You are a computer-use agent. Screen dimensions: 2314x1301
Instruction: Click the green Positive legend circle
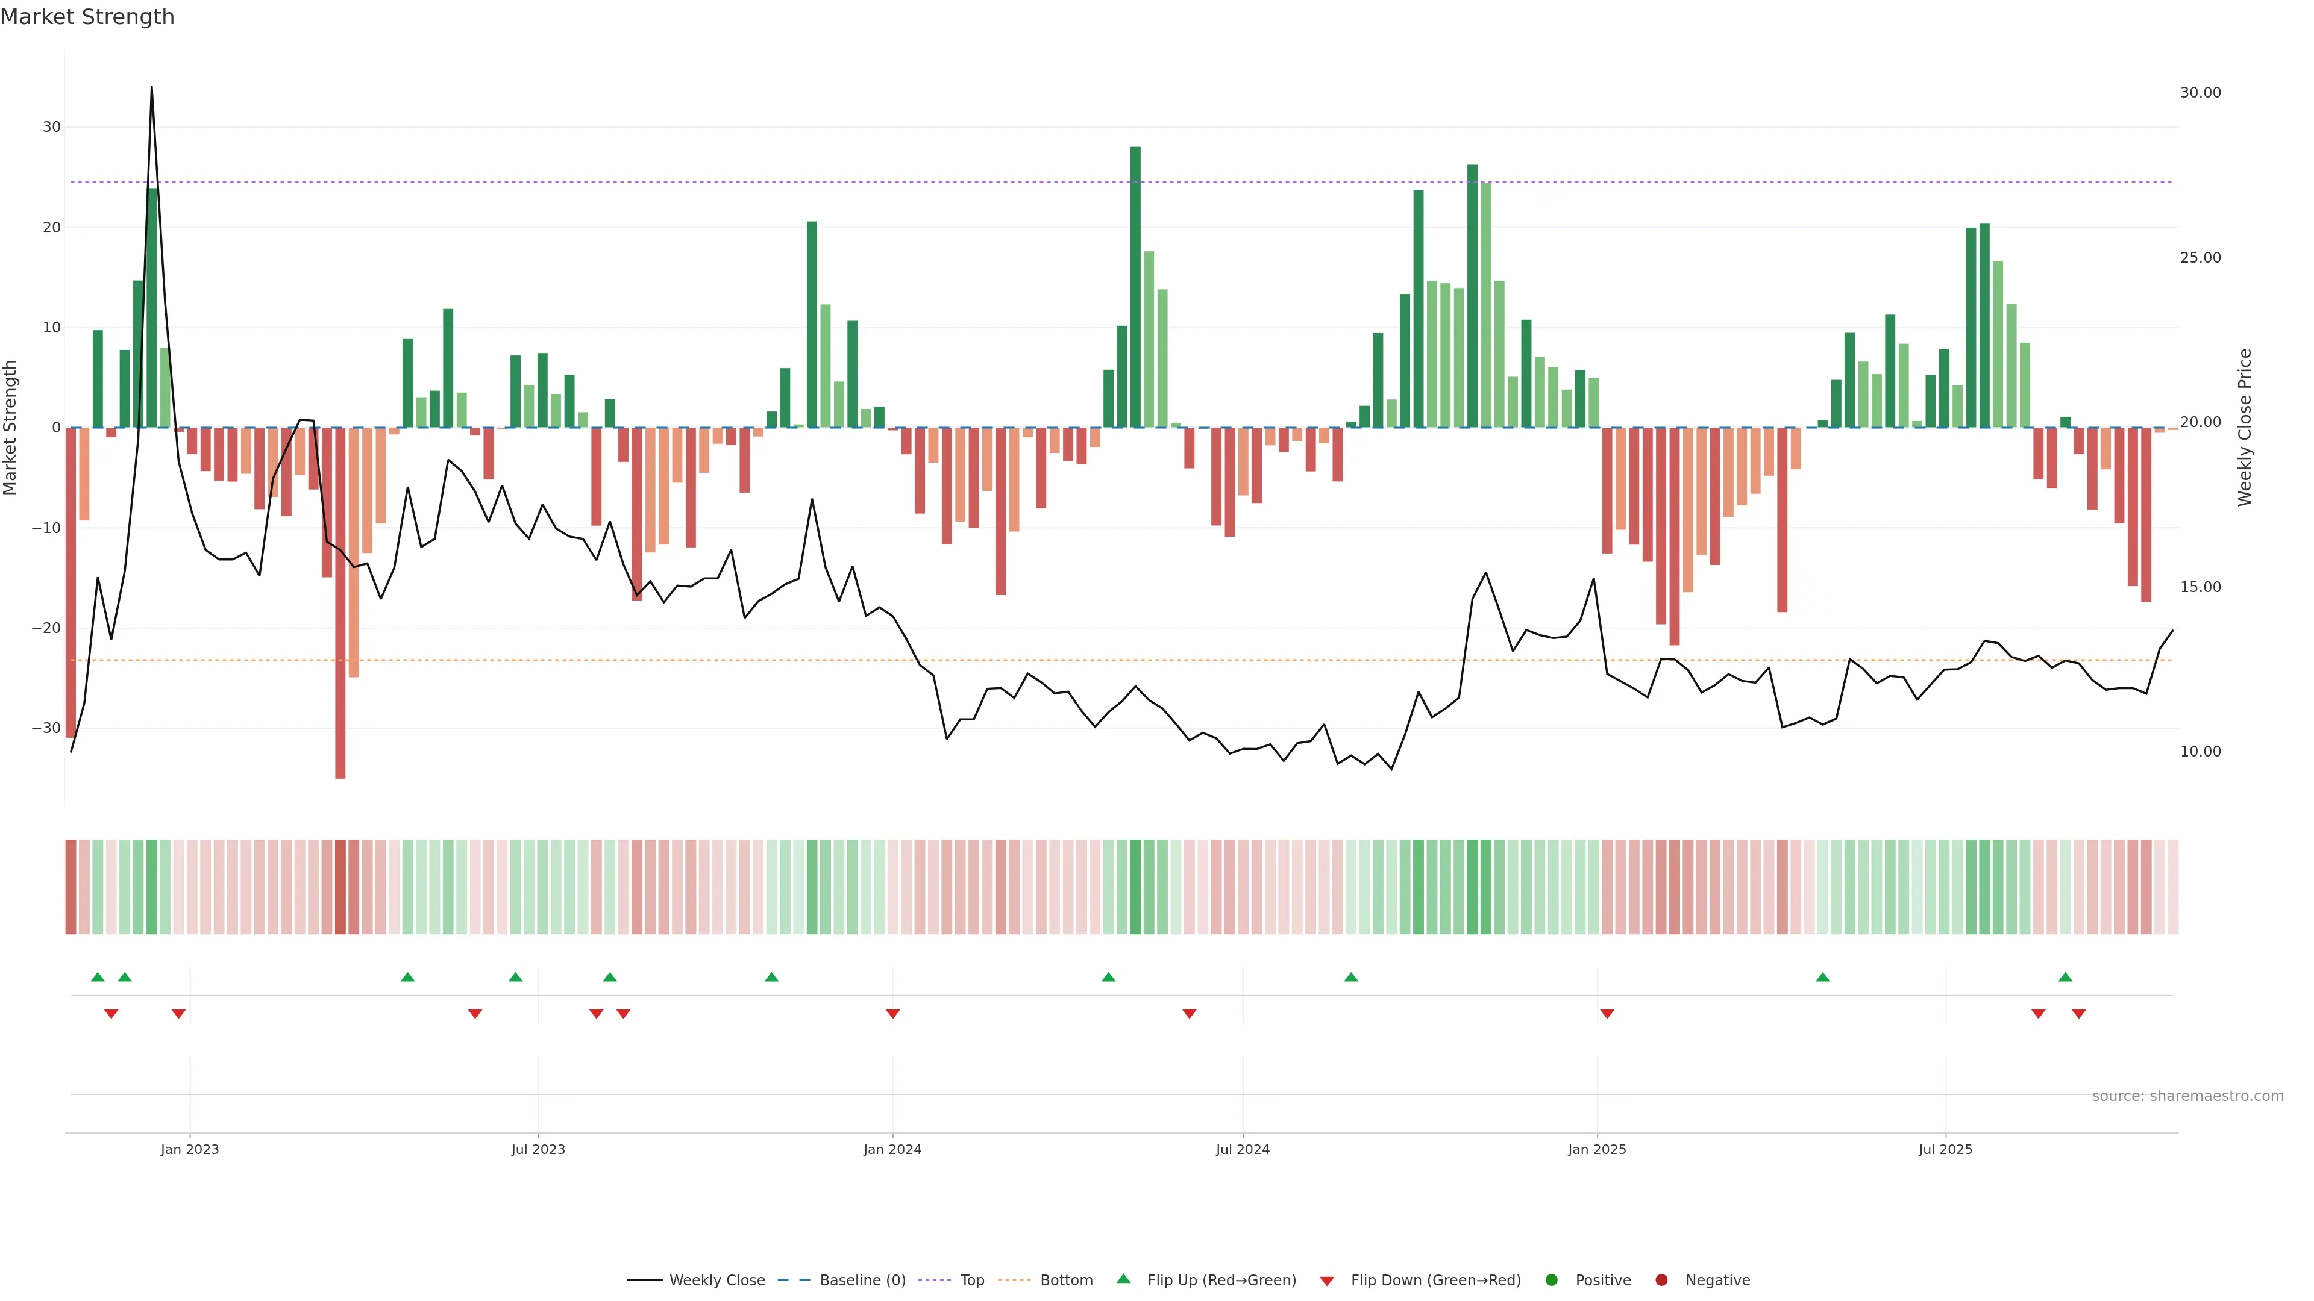coord(1551,1281)
